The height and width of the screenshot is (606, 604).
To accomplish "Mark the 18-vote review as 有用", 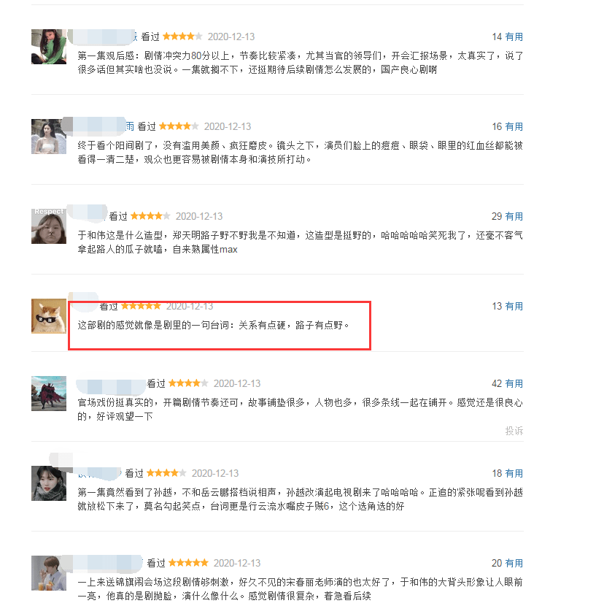I will click(514, 473).
